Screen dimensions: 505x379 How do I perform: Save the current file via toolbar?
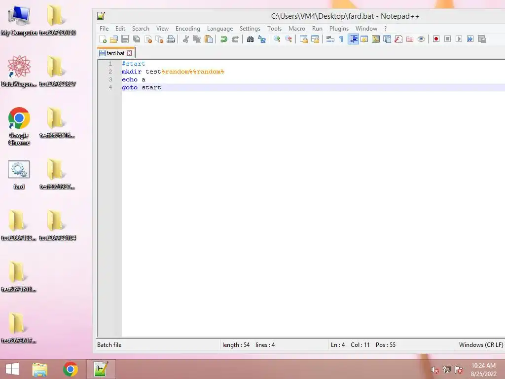click(x=125, y=39)
